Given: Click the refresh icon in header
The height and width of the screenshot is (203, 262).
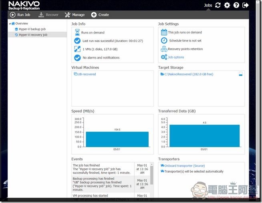Looking at the screenshot, I should point(218,5).
